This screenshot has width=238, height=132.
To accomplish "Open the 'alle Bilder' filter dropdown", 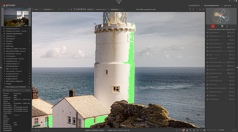I will coord(48,9).
